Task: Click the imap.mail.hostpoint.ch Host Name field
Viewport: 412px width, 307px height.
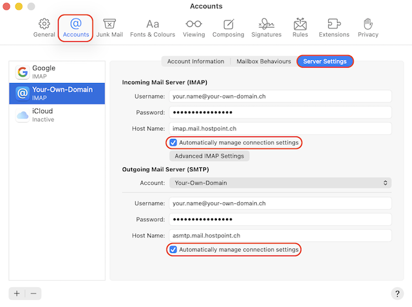Action: (281, 129)
